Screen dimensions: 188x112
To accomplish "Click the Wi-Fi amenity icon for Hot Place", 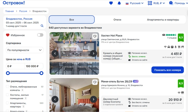I will [x=165, y=47].
